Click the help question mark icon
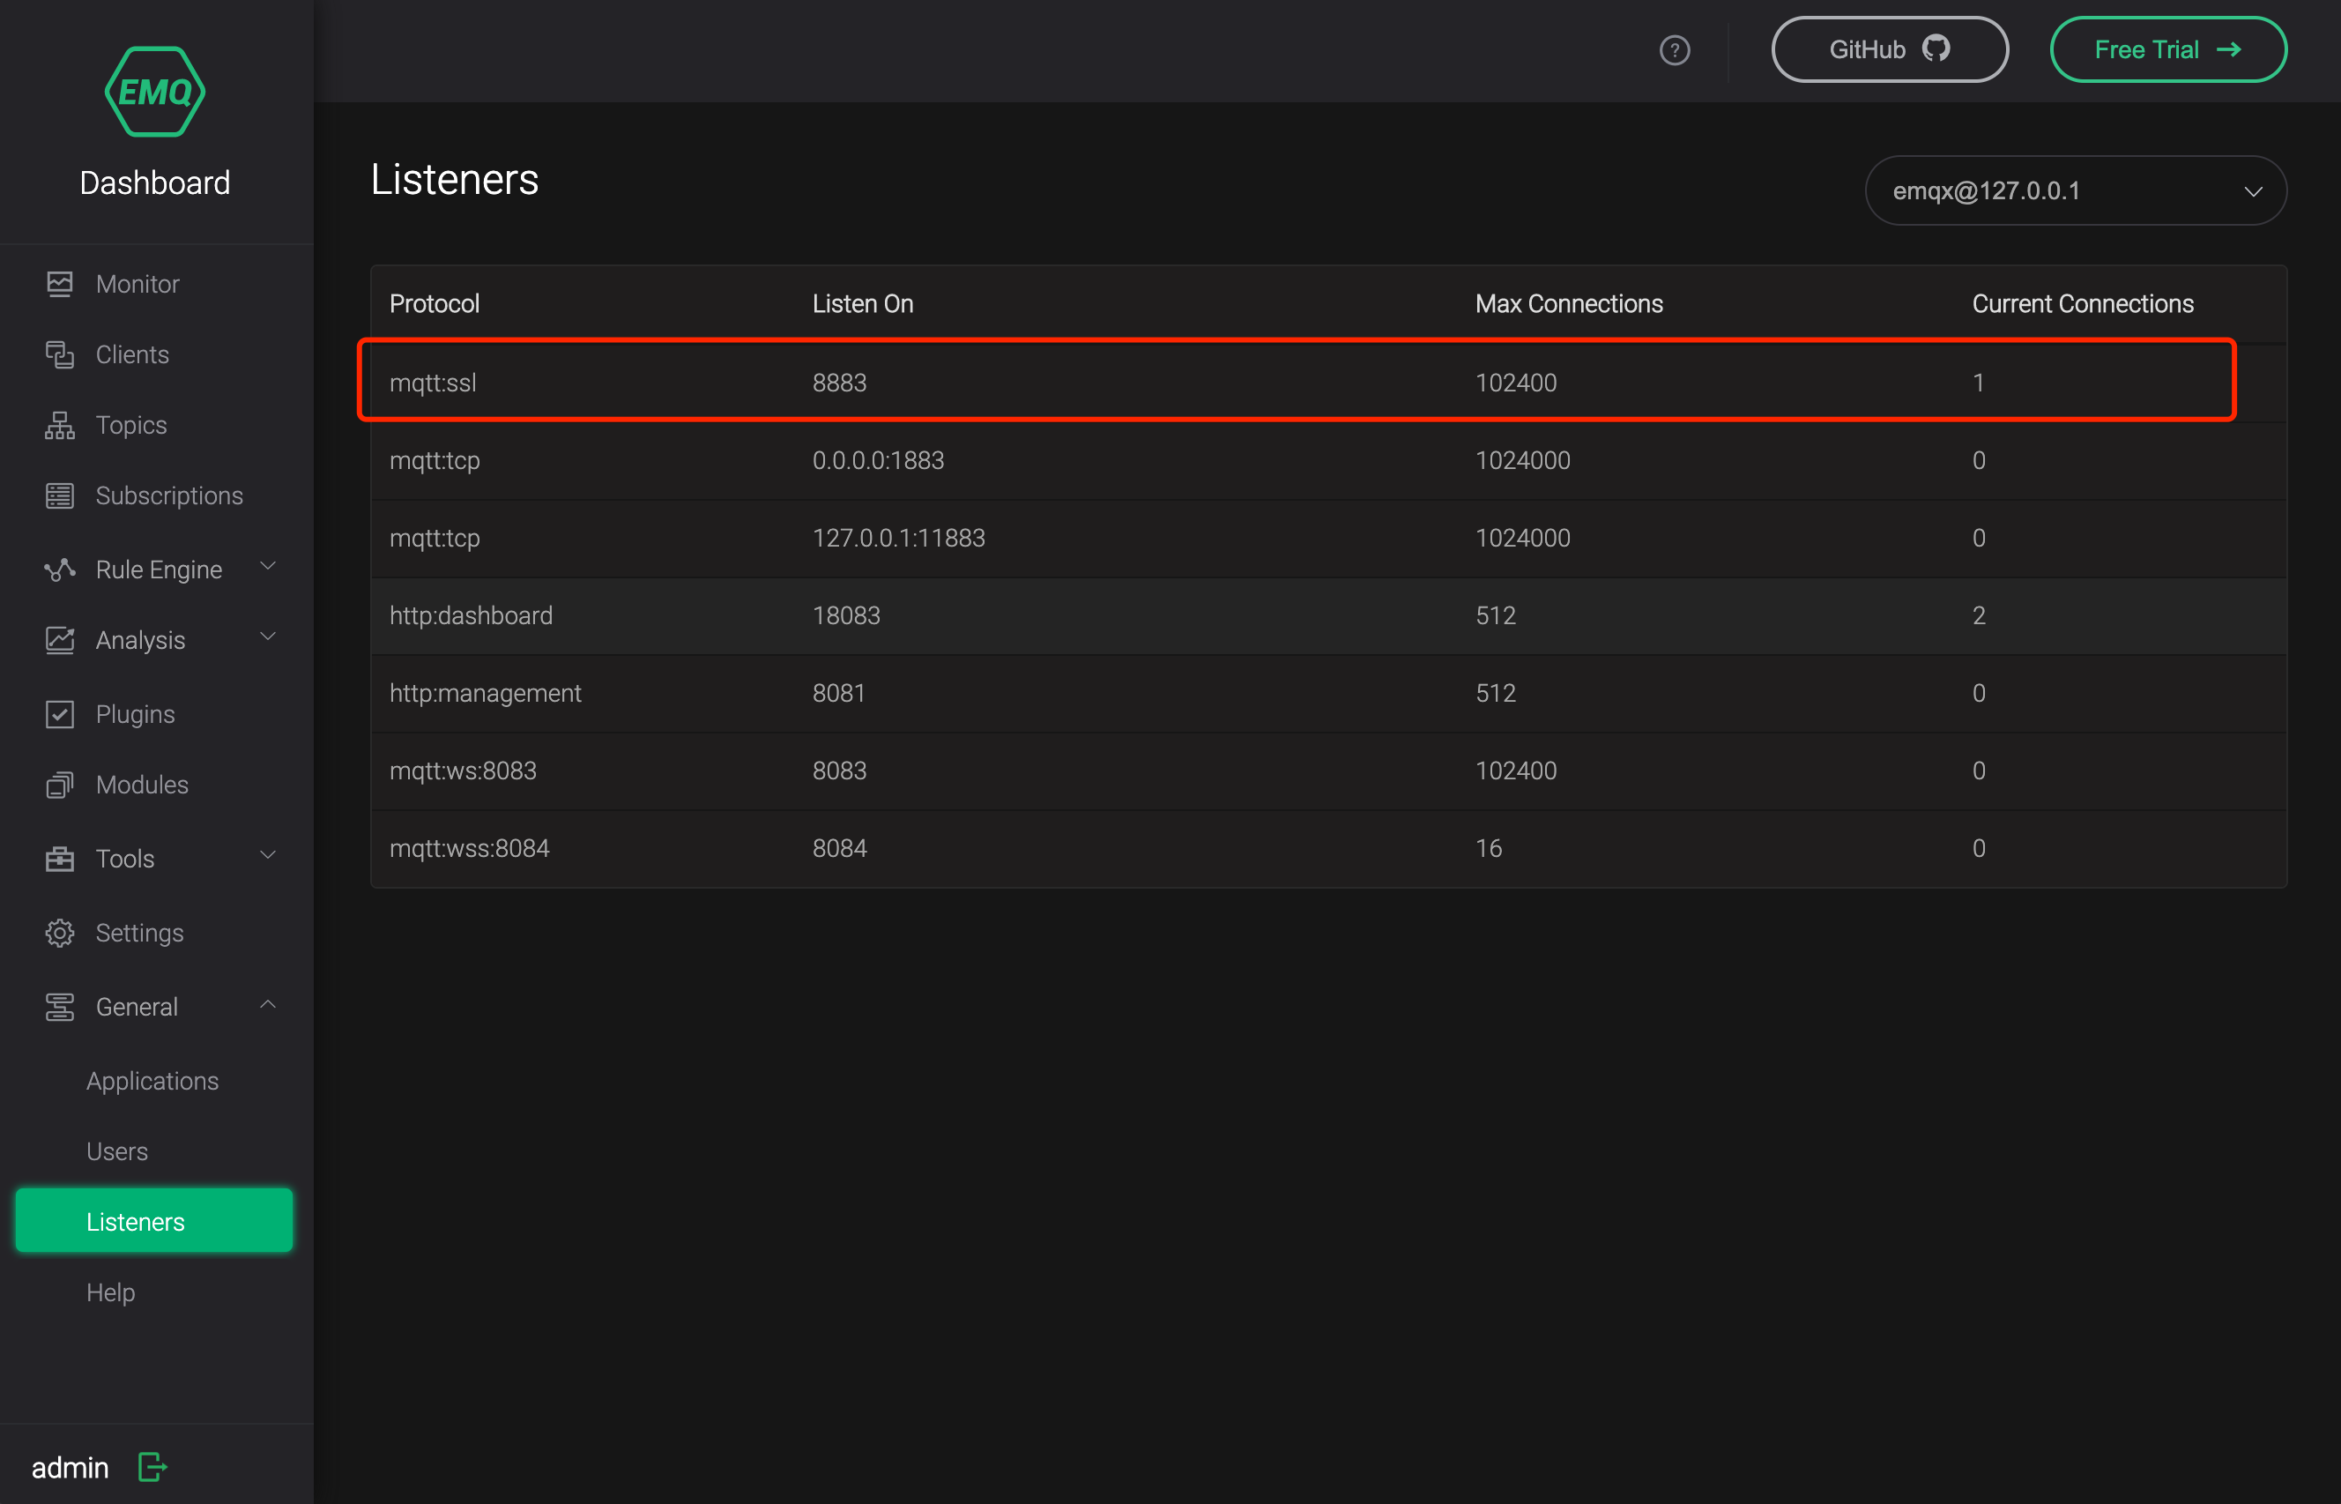Screen dimensions: 2341x1504 1674,48
